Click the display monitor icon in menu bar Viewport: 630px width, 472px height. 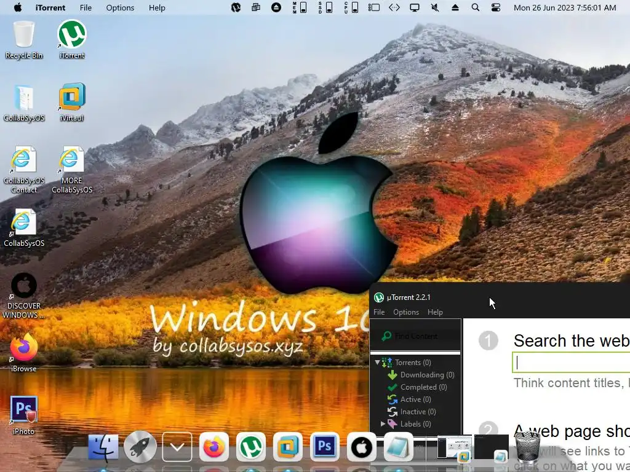click(x=415, y=7)
